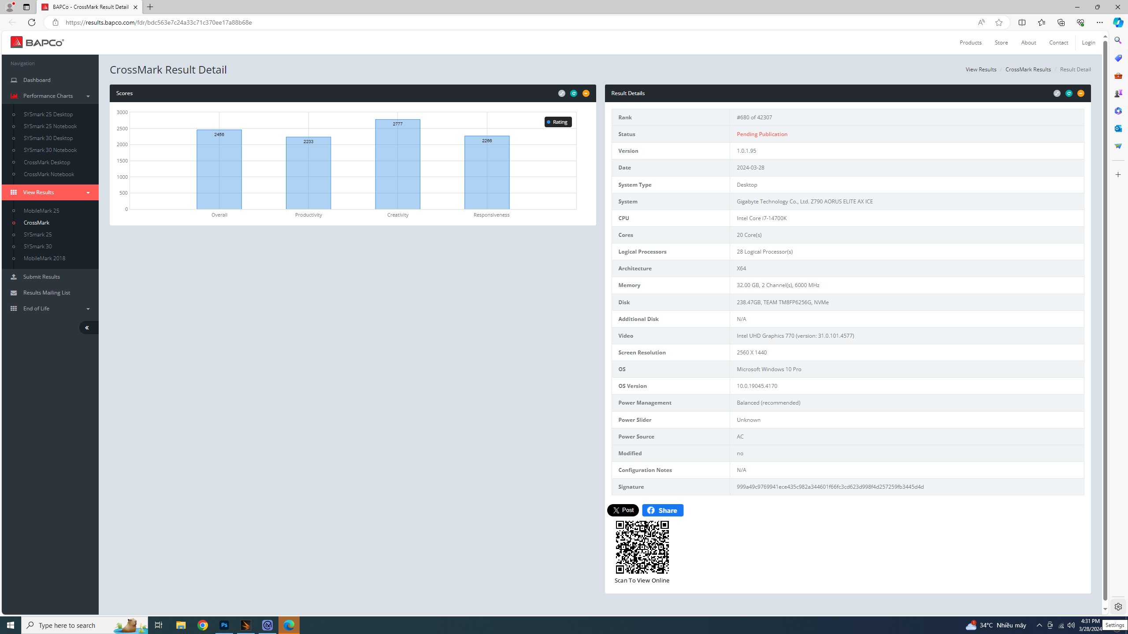This screenshot has height=634, width=1128.
Task: Open the Products menu
Action: 970,43
